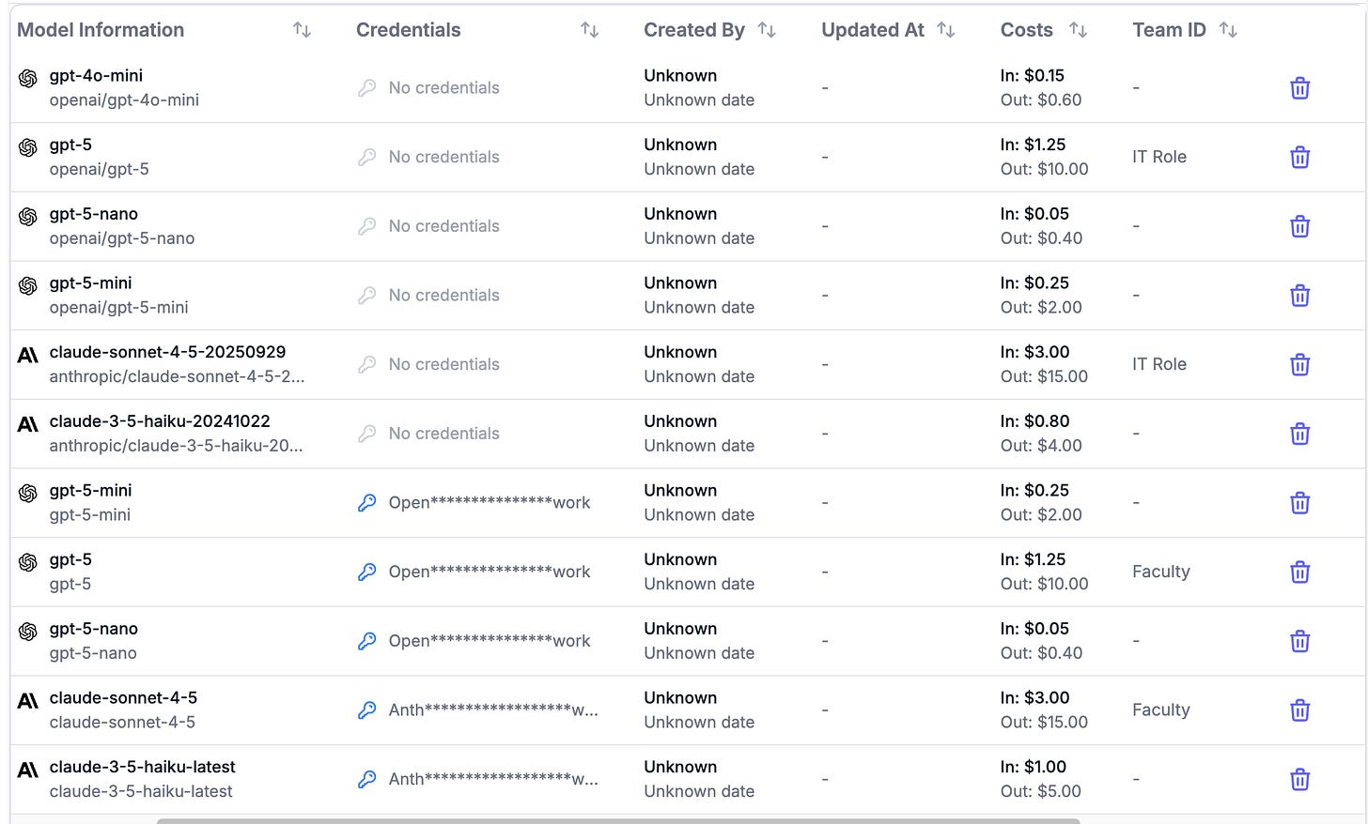Click the Out: $5.00 cost value
Screen dimensions: 1368x824
[x=1041, y=791]
